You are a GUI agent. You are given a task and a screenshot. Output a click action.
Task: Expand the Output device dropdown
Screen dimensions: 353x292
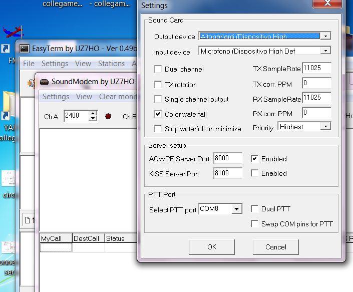click(x=326, y=36)
